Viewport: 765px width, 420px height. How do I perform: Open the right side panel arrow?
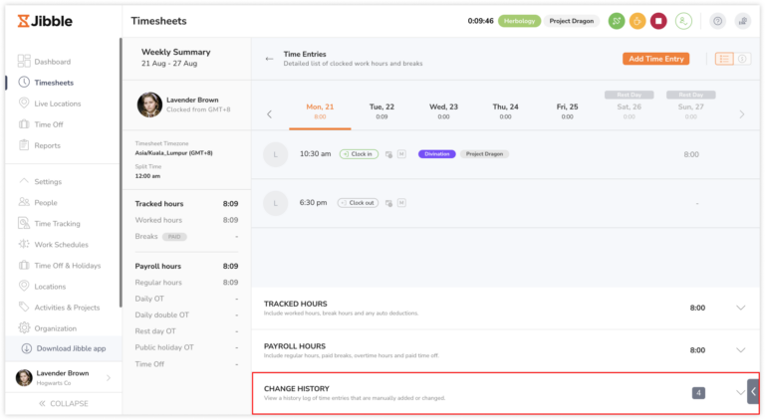tap(754, 392)
